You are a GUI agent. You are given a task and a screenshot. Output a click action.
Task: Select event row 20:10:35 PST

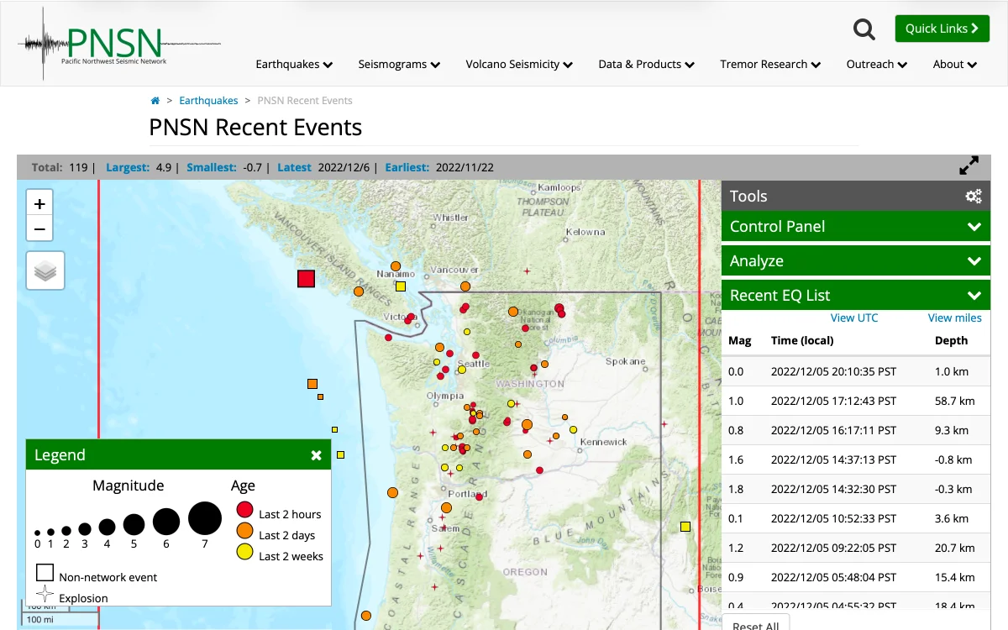(856, 371)
